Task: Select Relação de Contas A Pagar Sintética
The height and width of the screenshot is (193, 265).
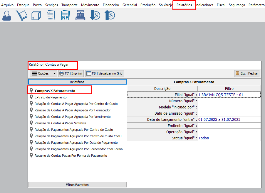Action: pyautogui.click(x=60, y=123)
